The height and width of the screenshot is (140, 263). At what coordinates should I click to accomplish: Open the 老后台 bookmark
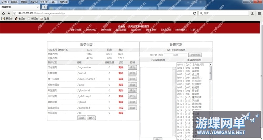pos(21,19)
